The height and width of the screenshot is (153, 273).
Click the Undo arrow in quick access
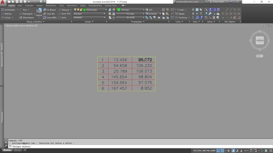point(29,2)
